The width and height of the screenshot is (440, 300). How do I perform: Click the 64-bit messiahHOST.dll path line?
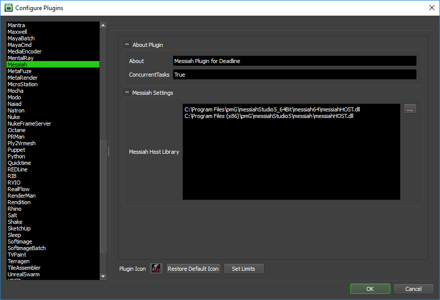[272, 109]
